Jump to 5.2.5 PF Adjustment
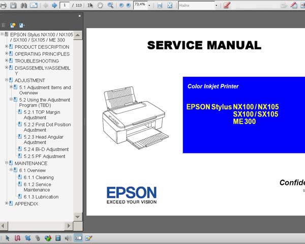 [x=44, y=156]
